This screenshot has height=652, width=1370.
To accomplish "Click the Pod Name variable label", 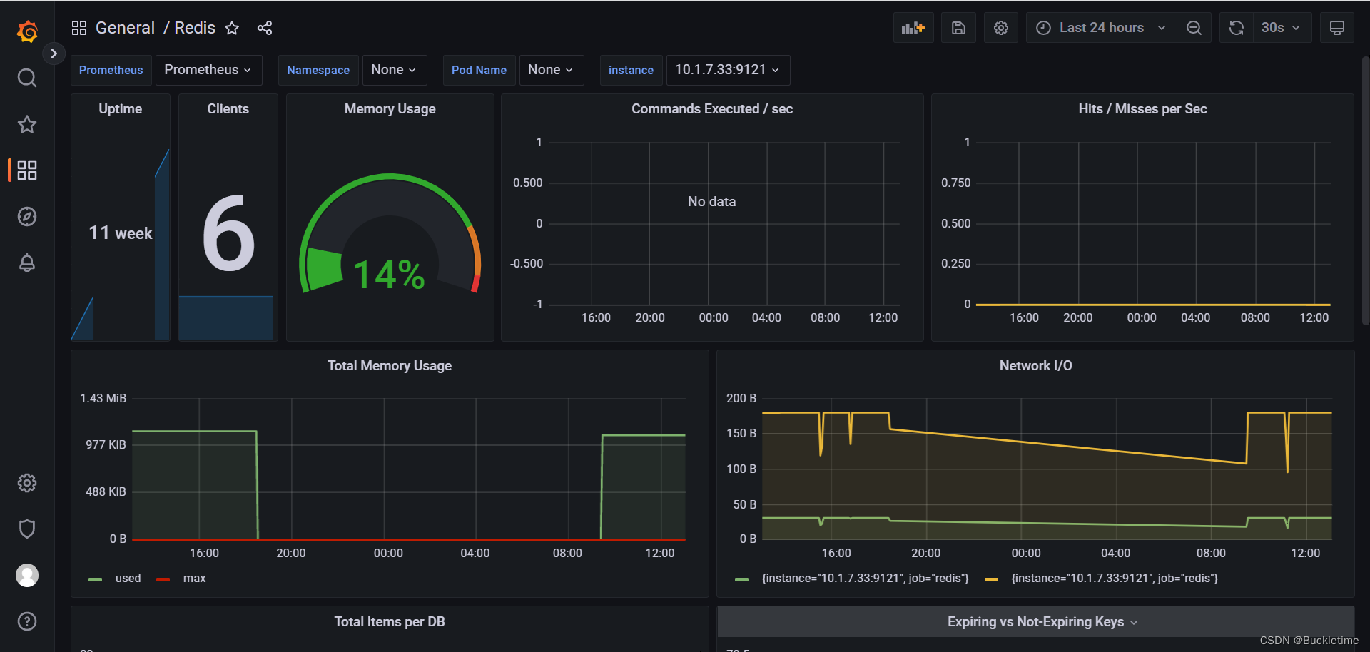I will [x=479, y=70].
